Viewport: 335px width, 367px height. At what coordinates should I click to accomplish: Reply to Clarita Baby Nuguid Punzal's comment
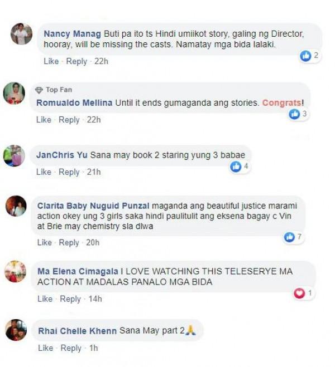pos(69,242)
